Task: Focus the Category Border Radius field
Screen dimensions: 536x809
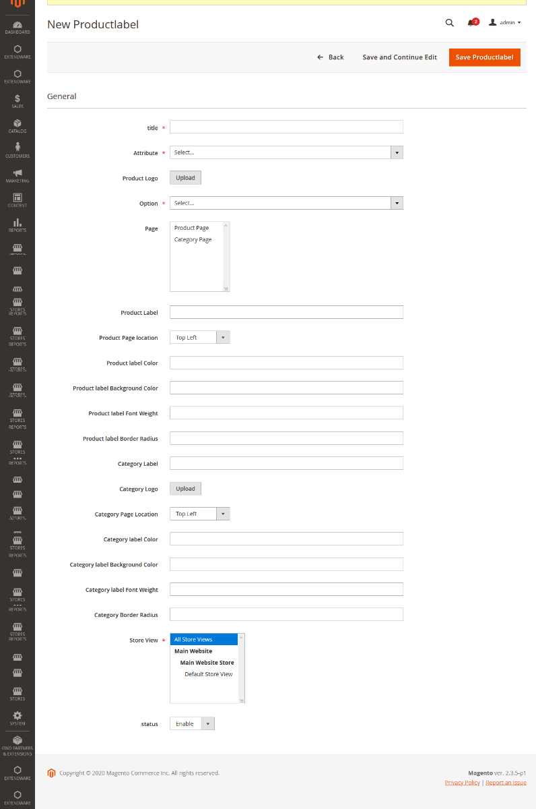Action: [286, 614]
